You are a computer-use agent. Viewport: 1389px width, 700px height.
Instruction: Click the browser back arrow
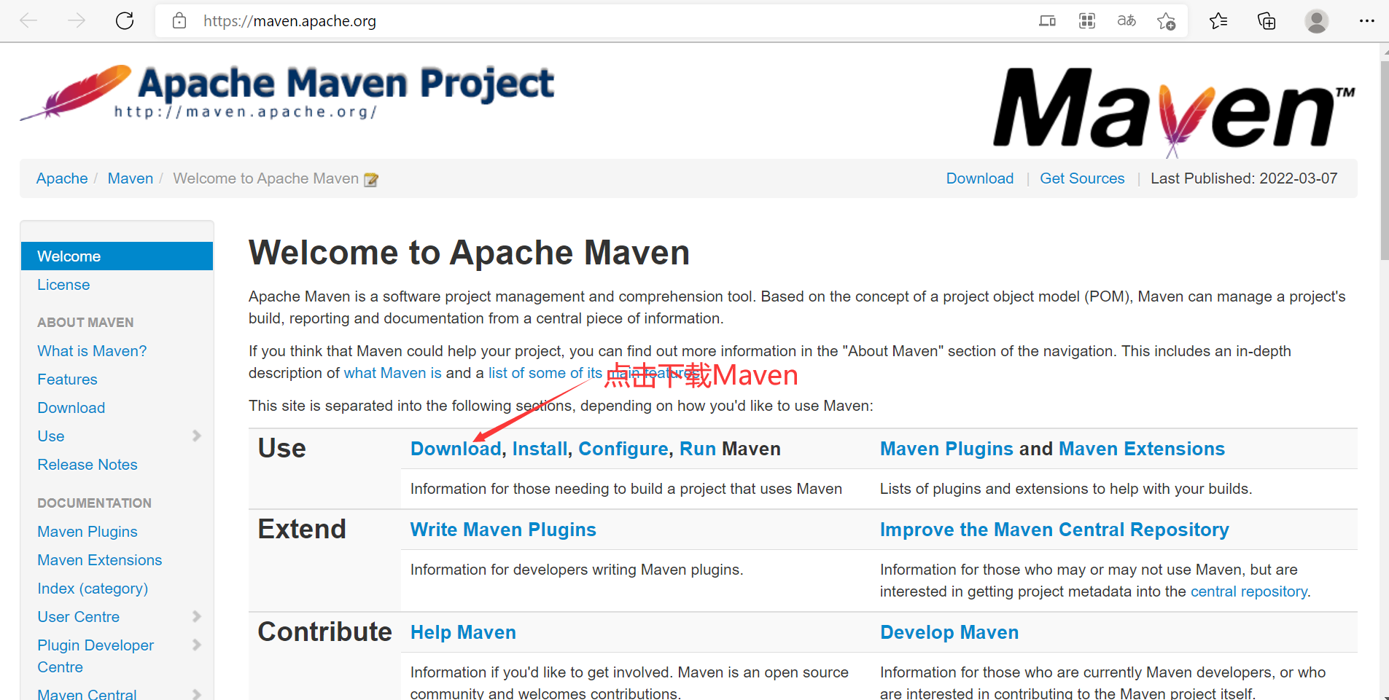point(28,20)
